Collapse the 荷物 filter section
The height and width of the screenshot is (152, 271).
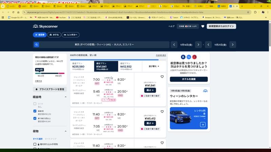[x=65, y=131]
